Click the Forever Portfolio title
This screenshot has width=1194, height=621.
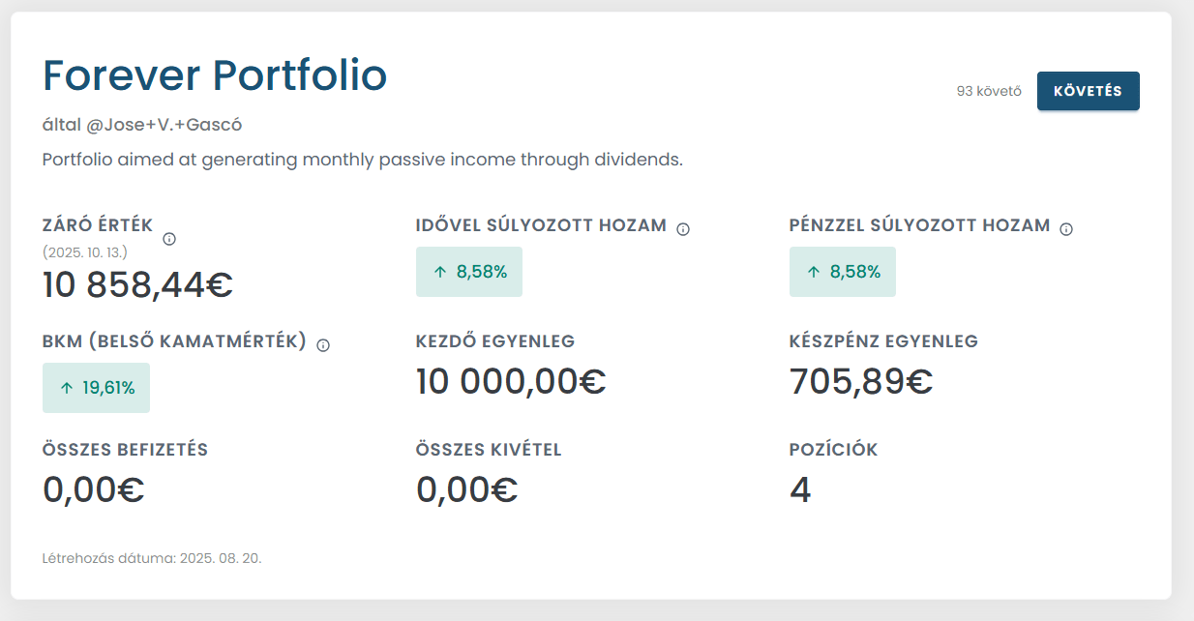[215, 75]
